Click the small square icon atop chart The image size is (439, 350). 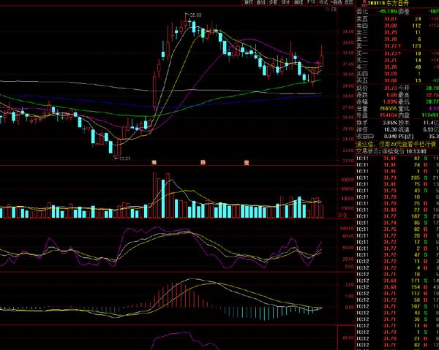334,9
